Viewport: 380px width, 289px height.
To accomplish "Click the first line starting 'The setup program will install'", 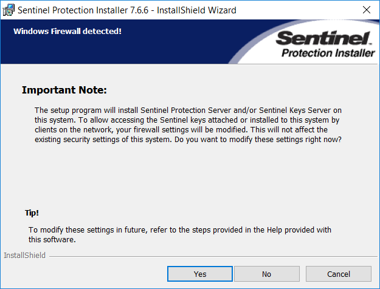I will point(188,110).
